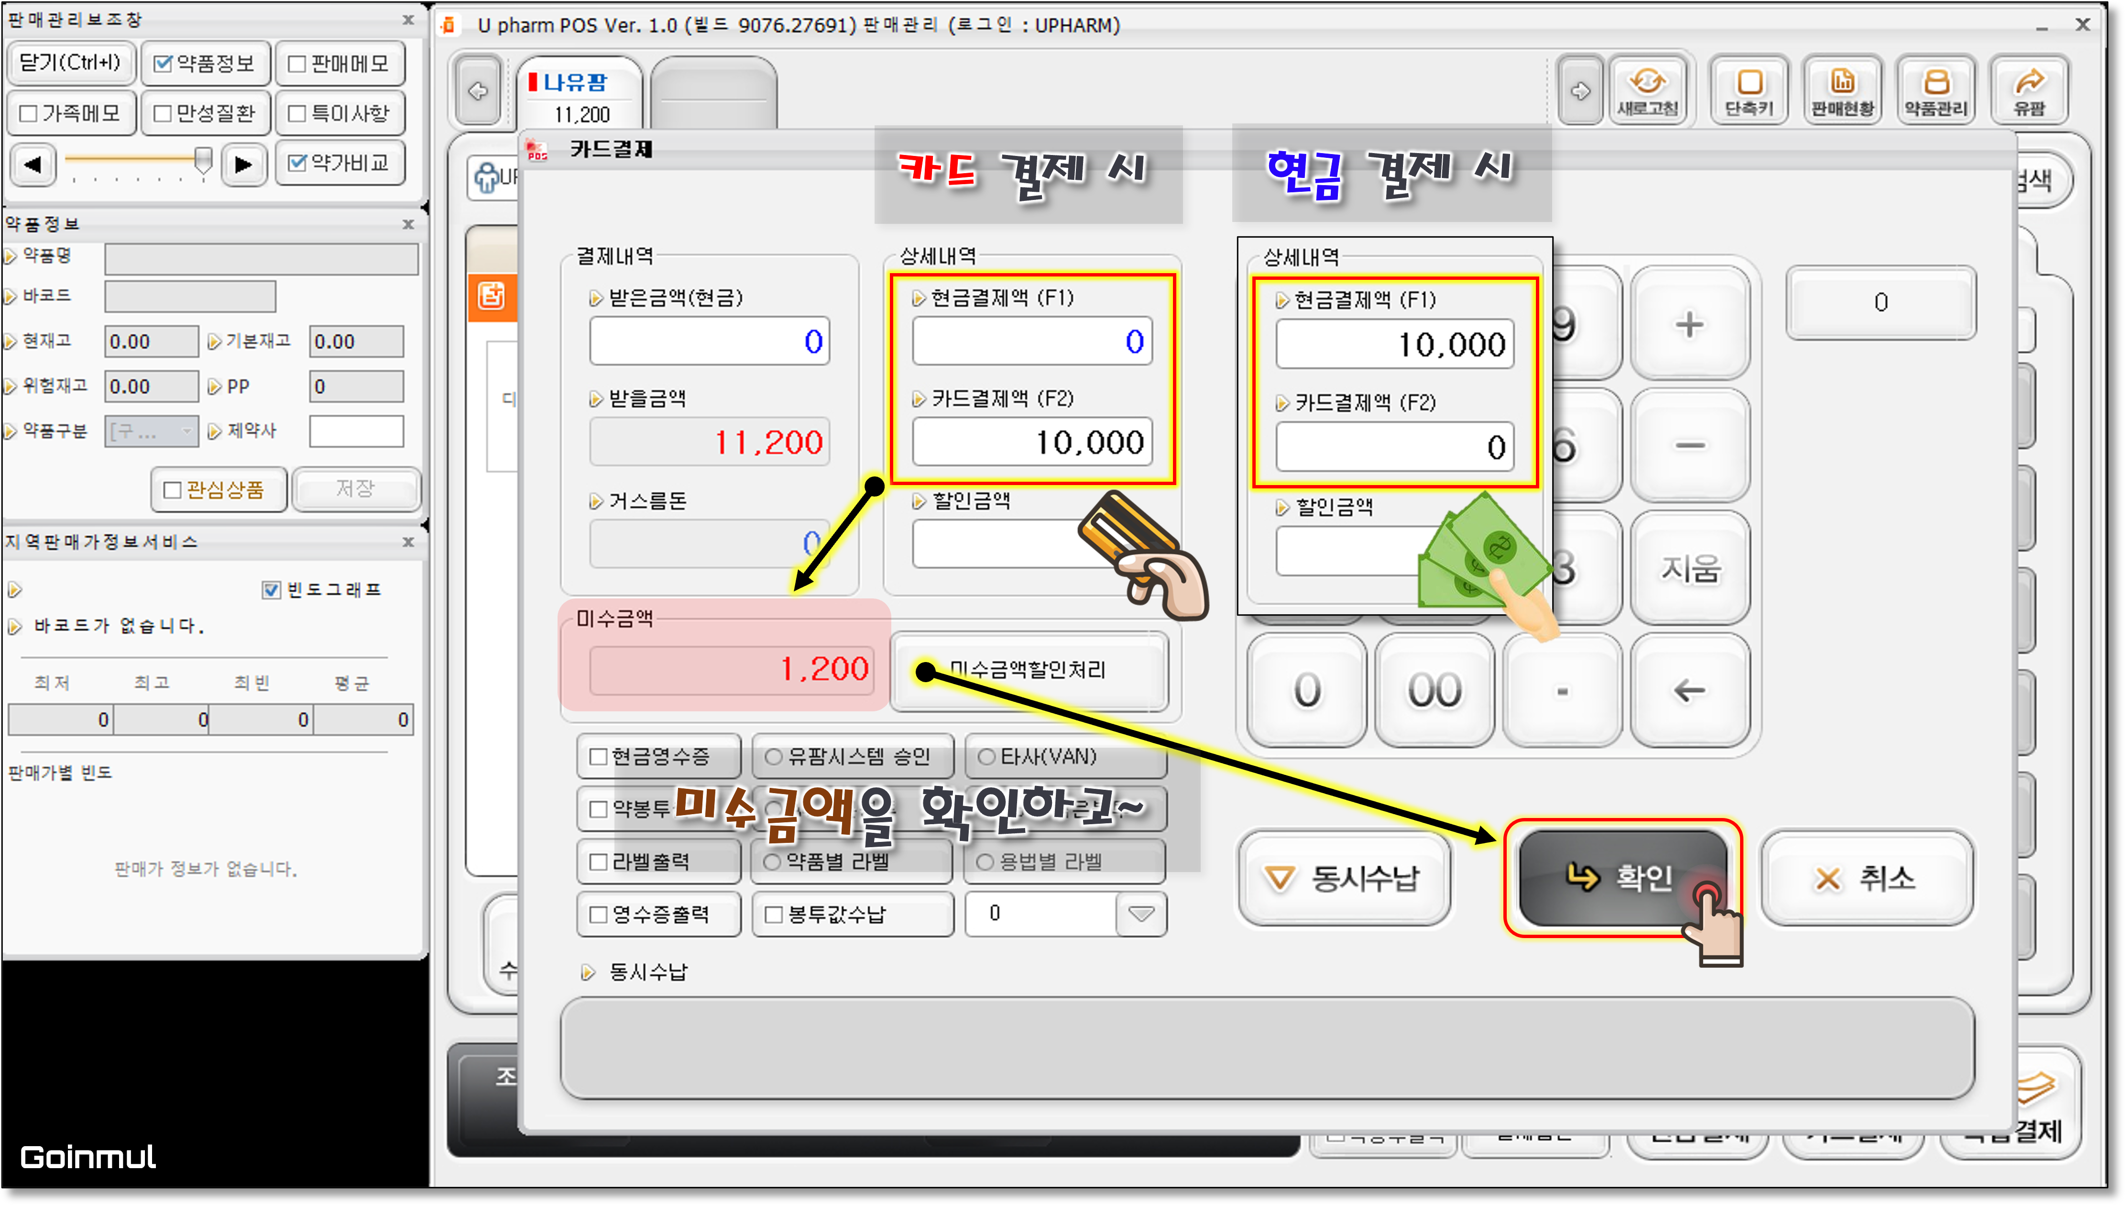Viewport: 2125px width, 1205px height.
Task: Close the 지역판매가정보서비스 panel
Action: [x=408, y=542]
